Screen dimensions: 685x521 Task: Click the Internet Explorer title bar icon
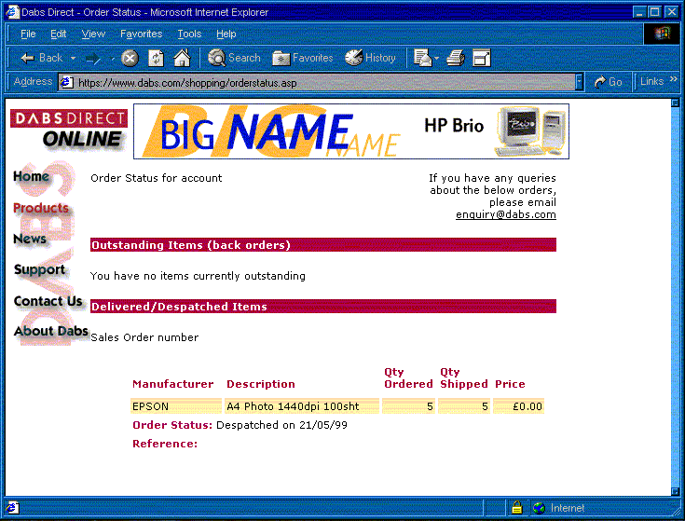(x=12, y=12)
